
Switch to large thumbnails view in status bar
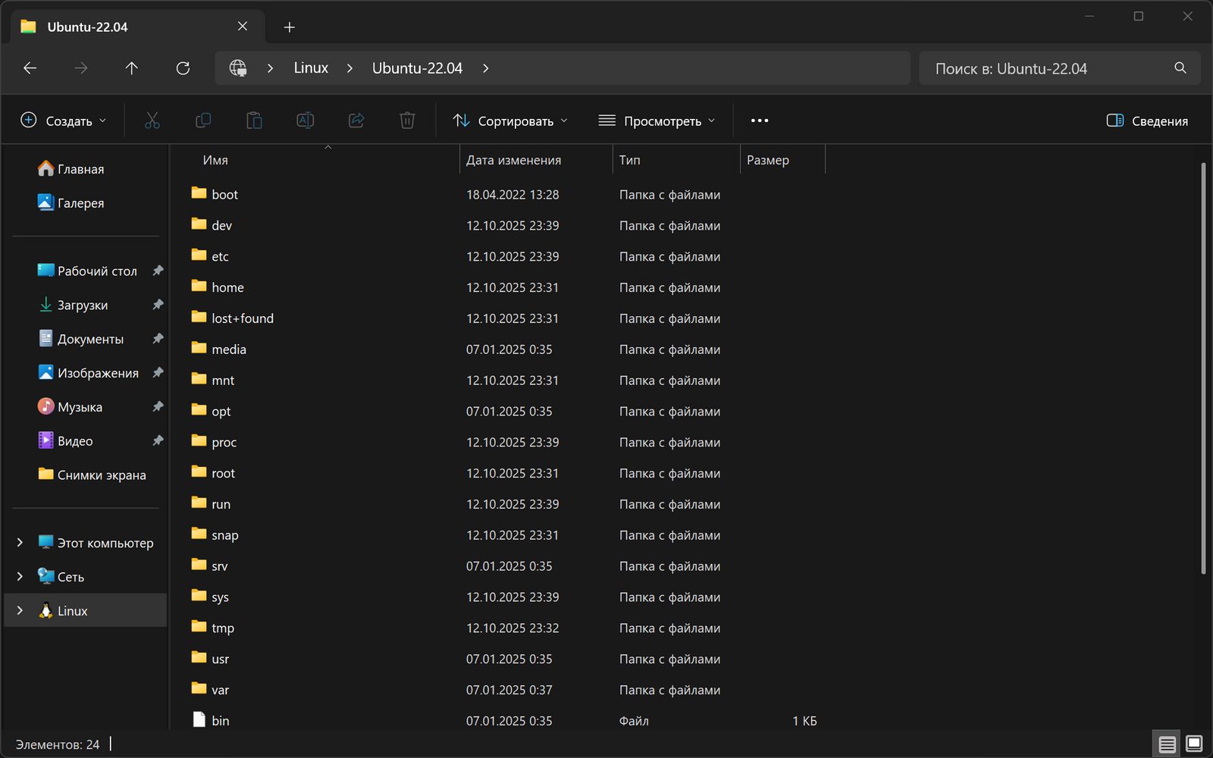click(x=1194, y=744)
